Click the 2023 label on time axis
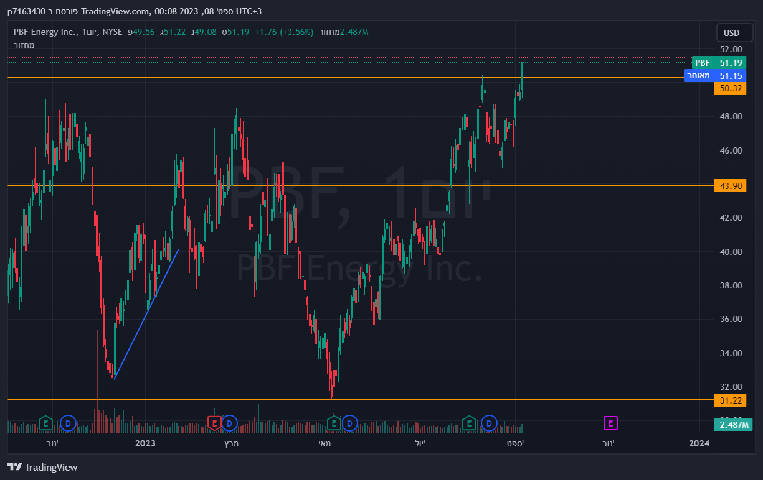 pos(145,443)
